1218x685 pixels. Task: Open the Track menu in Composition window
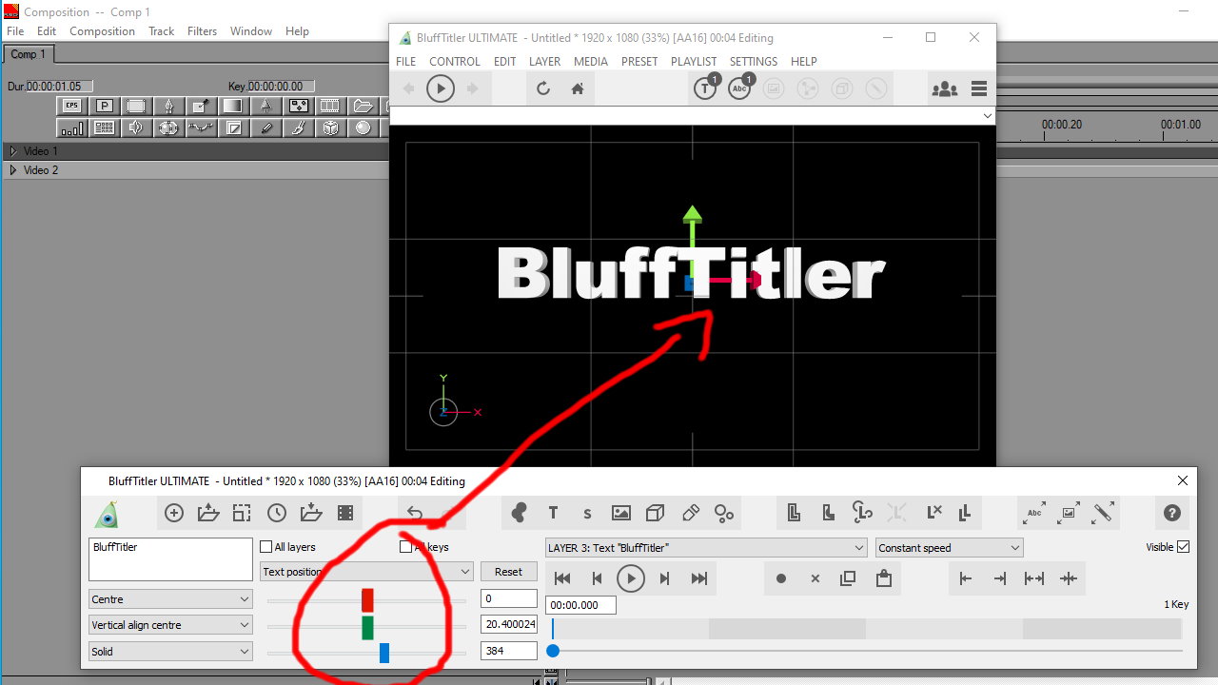[x=161, y=31]
